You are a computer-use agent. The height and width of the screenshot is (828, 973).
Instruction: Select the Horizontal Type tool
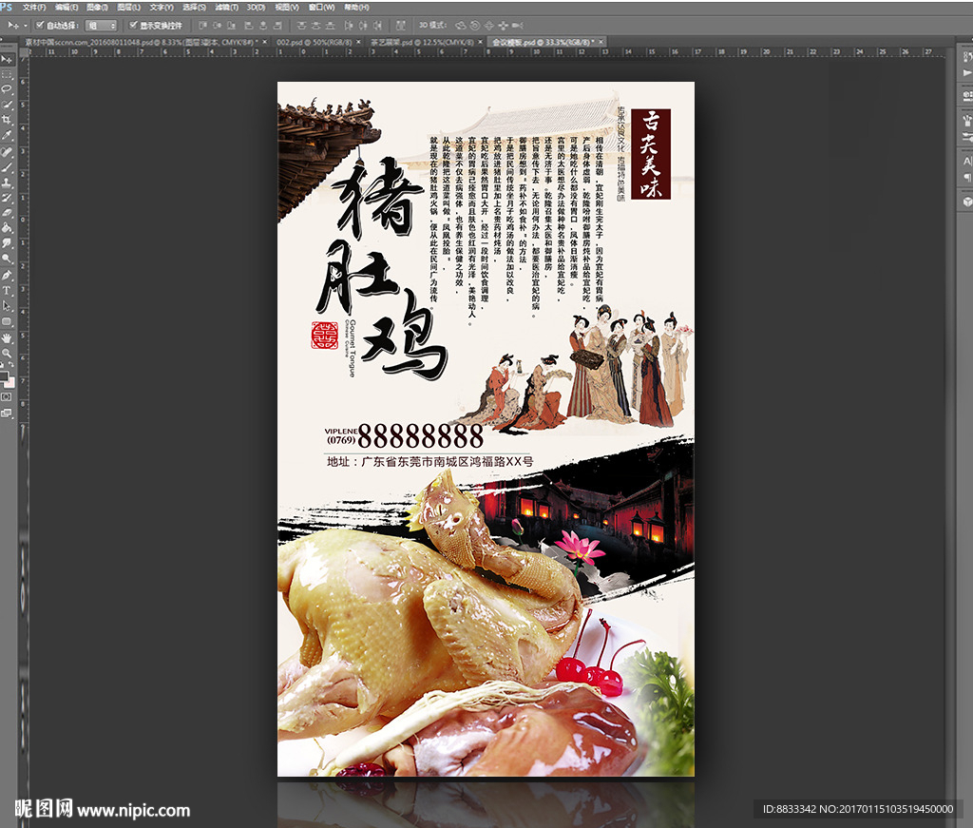[x=7, y=291]
